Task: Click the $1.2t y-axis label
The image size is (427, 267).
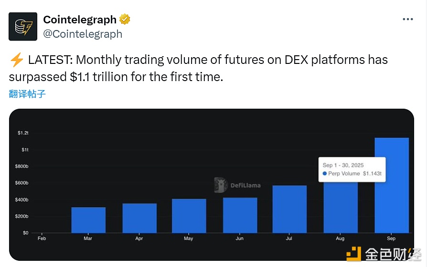Action: point(24,133)
